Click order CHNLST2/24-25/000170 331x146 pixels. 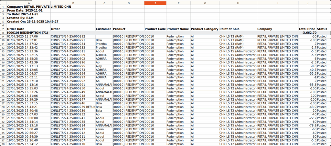[73, 144]
